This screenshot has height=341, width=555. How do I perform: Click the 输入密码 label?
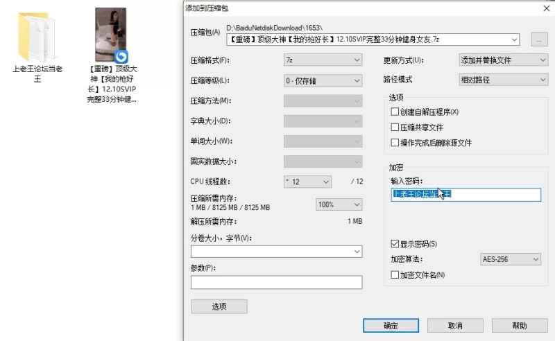point(407,181)
